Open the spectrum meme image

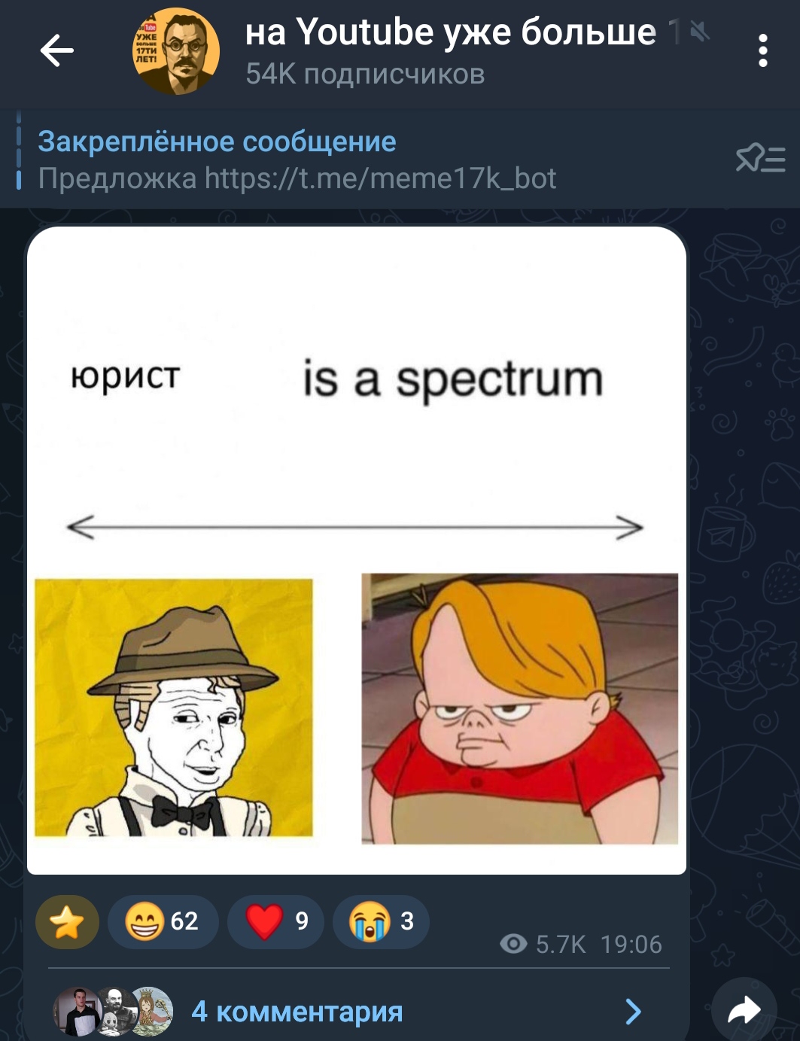click(357, 549)
